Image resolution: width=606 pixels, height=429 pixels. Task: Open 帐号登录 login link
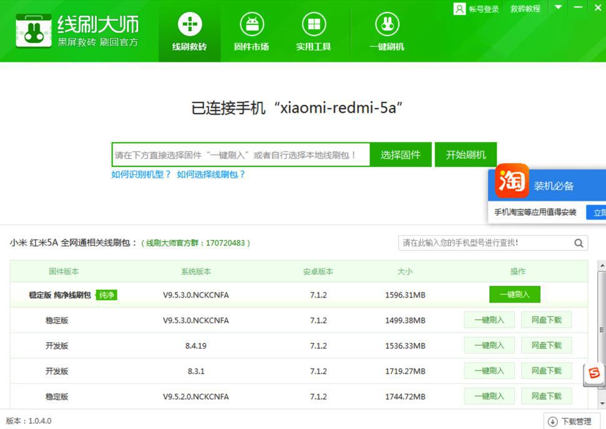pyautogui.click(x=484, y=9)
